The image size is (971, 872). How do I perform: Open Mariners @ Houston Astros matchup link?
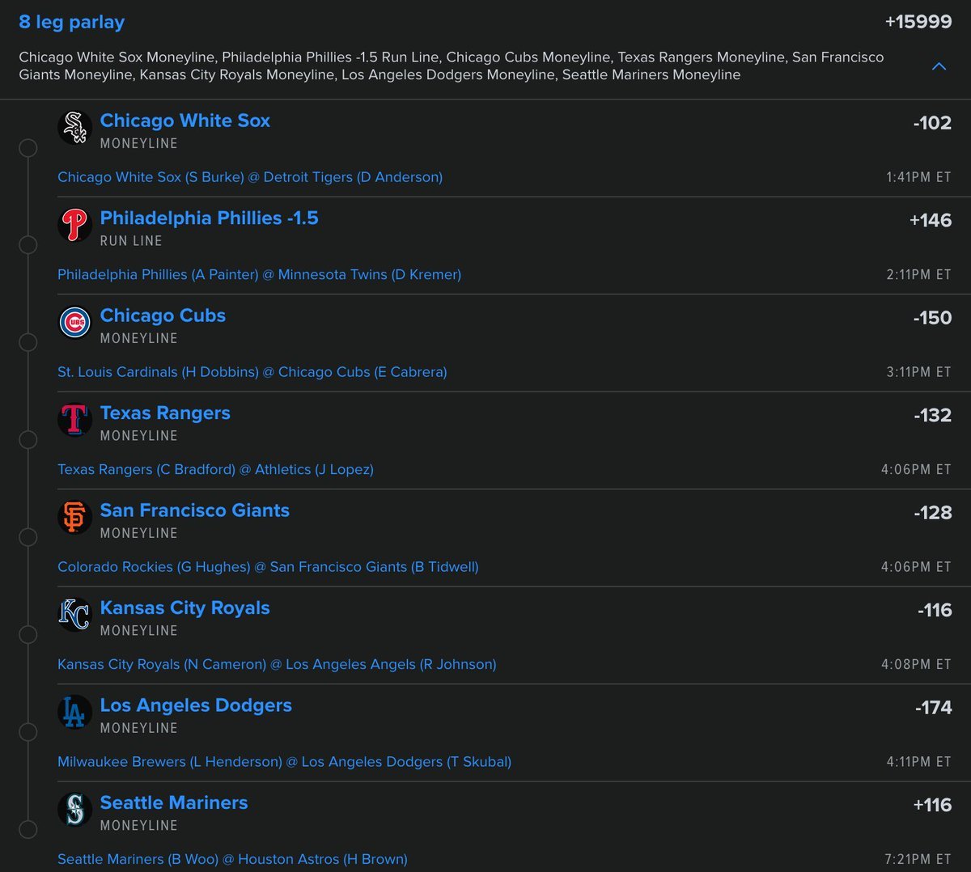(232, 859)
